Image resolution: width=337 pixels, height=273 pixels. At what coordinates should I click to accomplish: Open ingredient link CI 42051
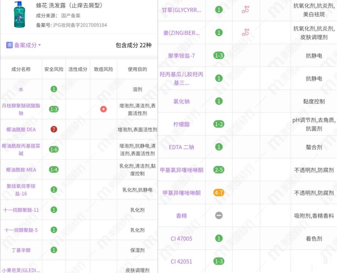tap(182, 261)
